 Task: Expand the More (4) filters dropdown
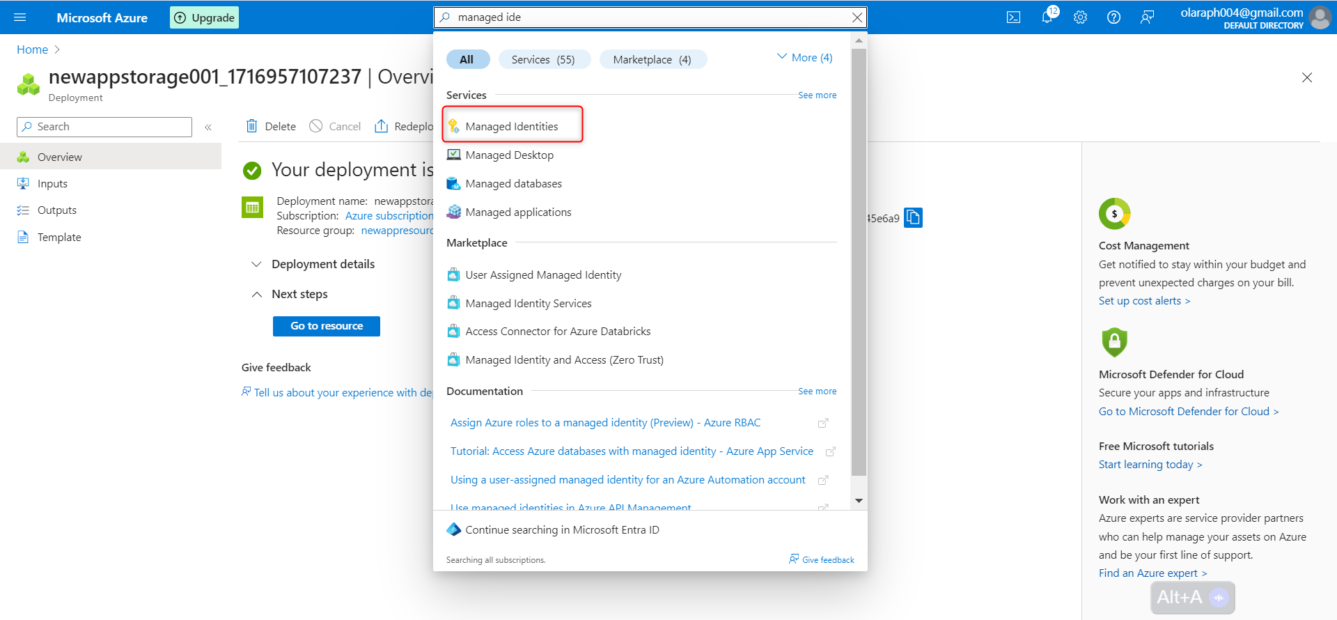point(805,58)
